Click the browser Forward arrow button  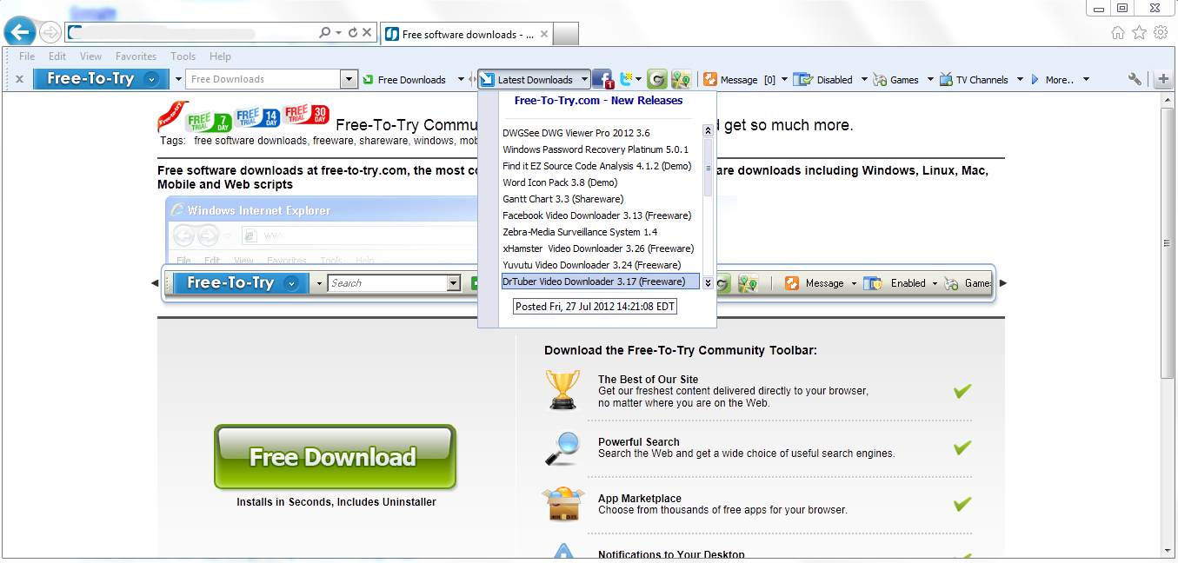point(50,33)
